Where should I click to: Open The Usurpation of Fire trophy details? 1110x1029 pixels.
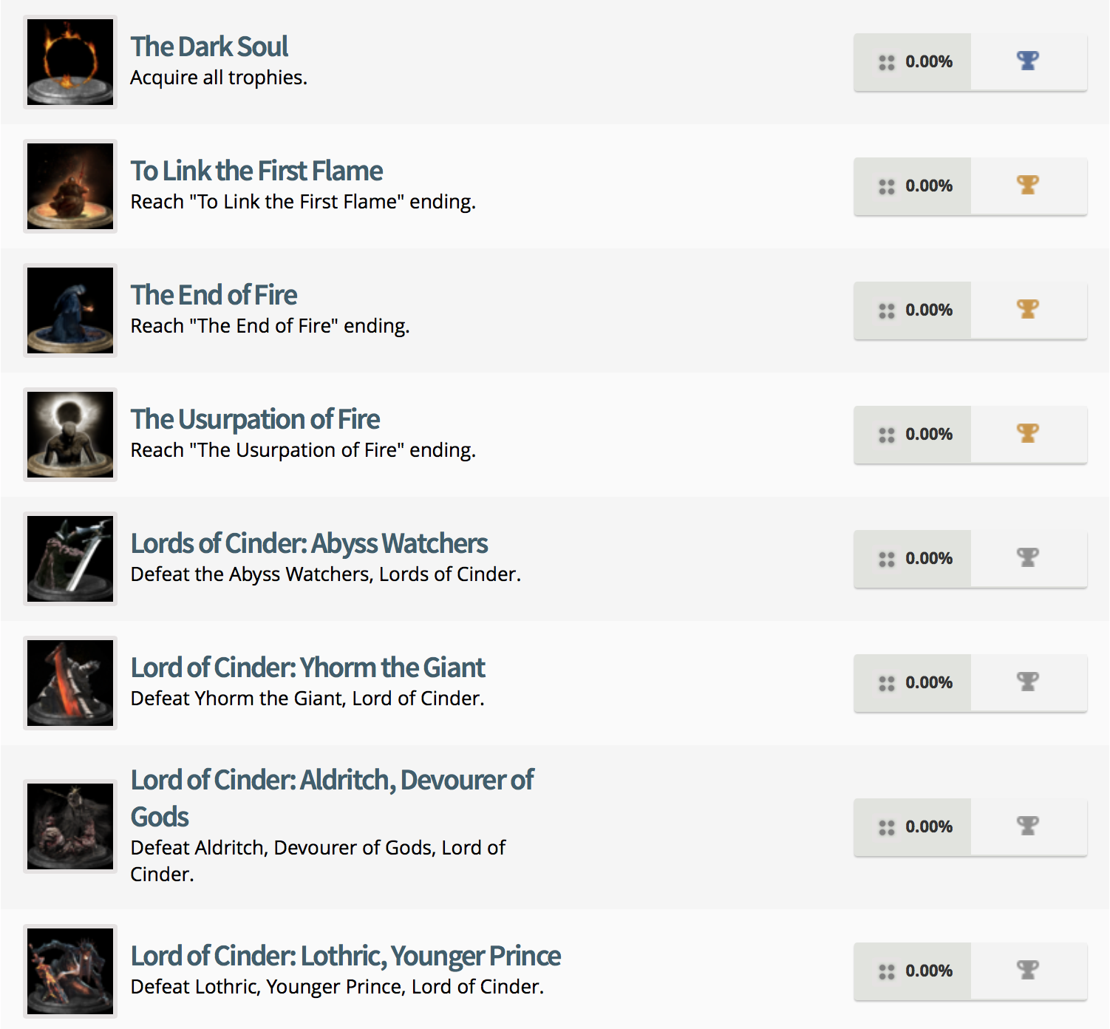255,418
